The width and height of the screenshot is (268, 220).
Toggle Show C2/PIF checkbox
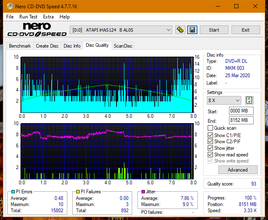click(210, 142)
